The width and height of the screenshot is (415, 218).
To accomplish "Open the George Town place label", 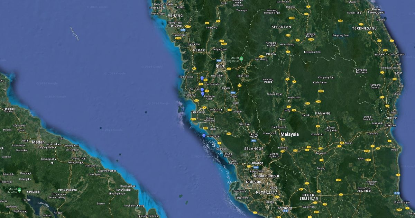I will 163,4.
